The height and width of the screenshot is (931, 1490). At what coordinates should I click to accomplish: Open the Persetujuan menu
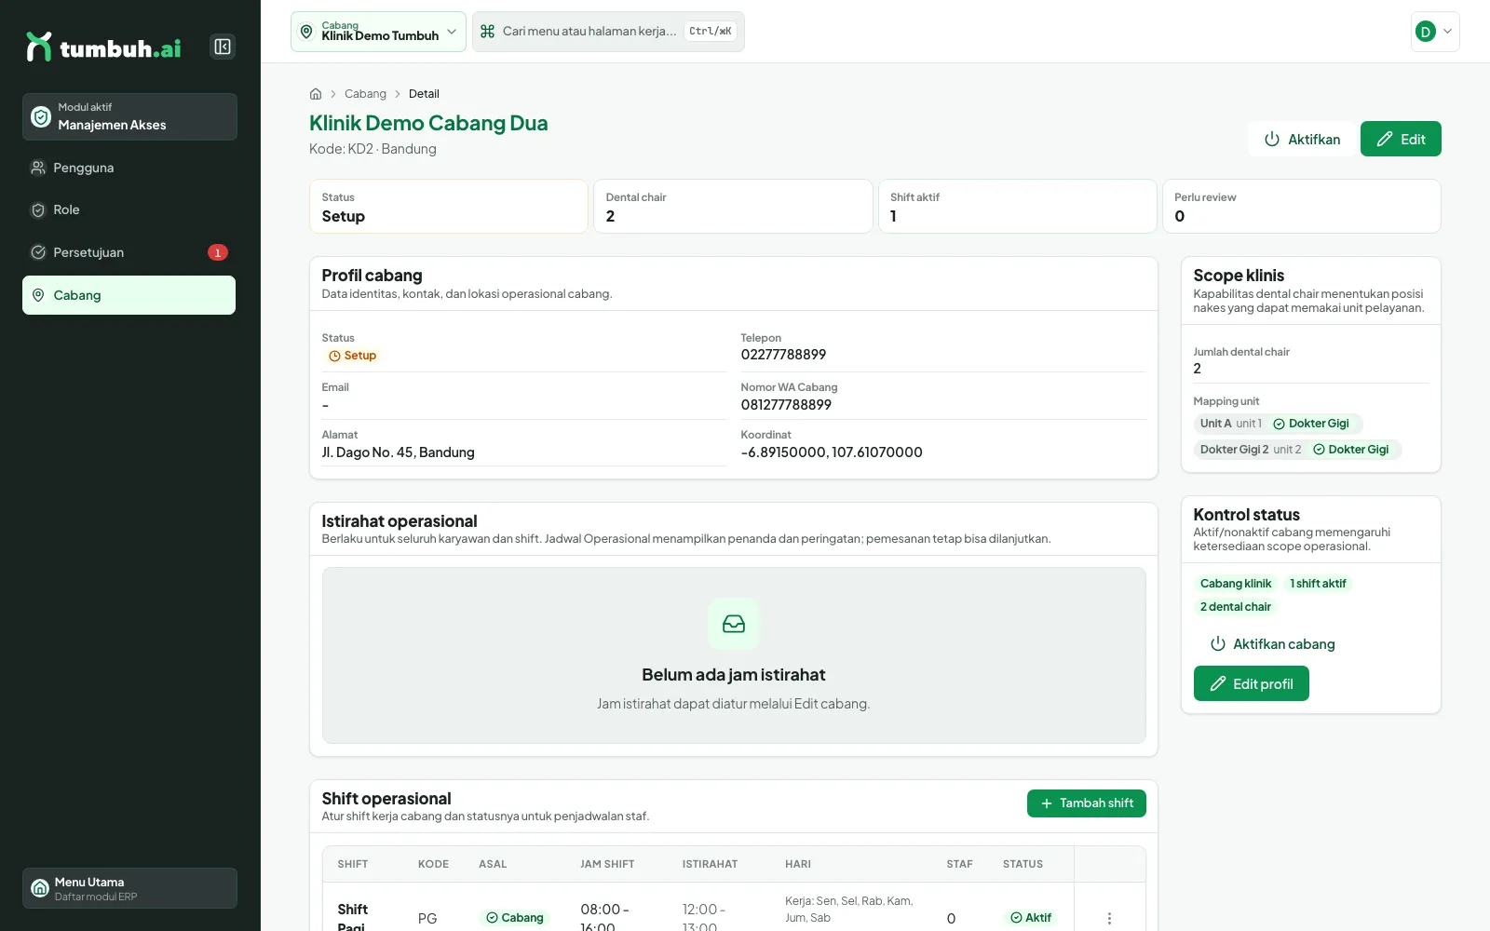129,252
